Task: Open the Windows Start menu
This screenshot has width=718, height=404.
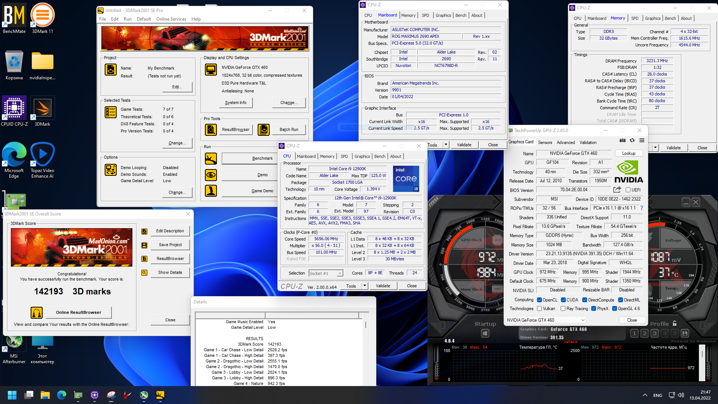Action: point(12,395)
